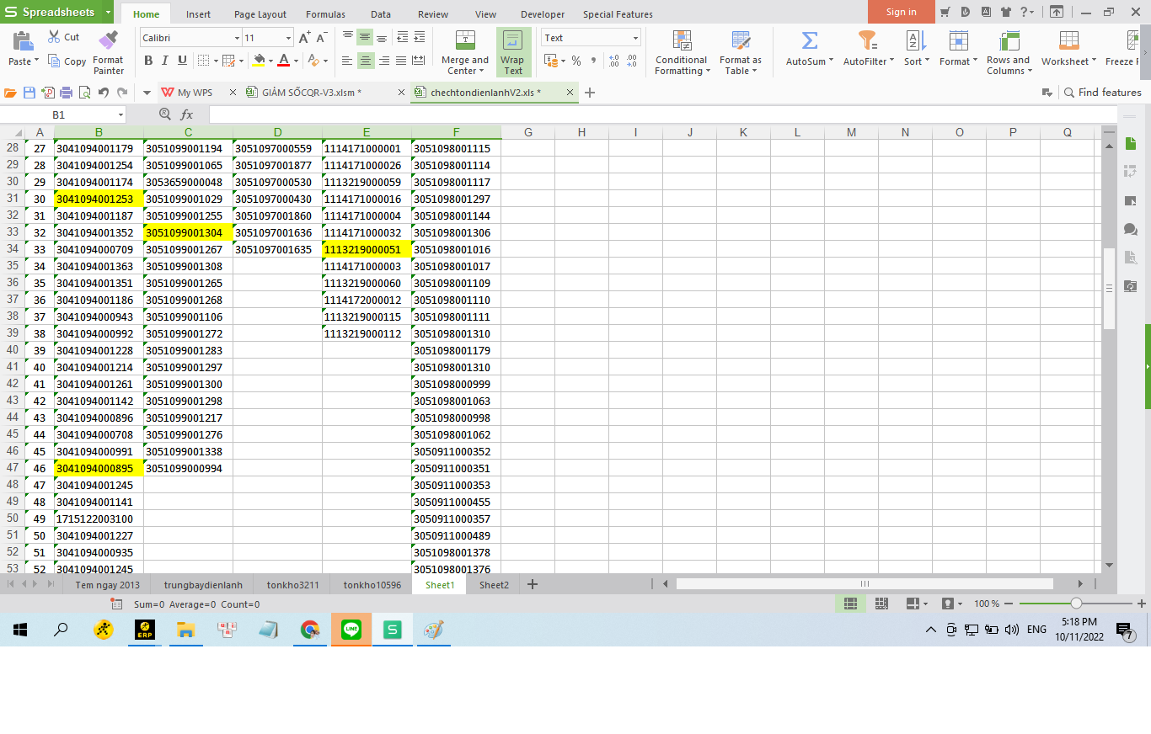The image size is (1151, 734).
Task: Toggle Italic formatting
Action: tap(165, 61)
